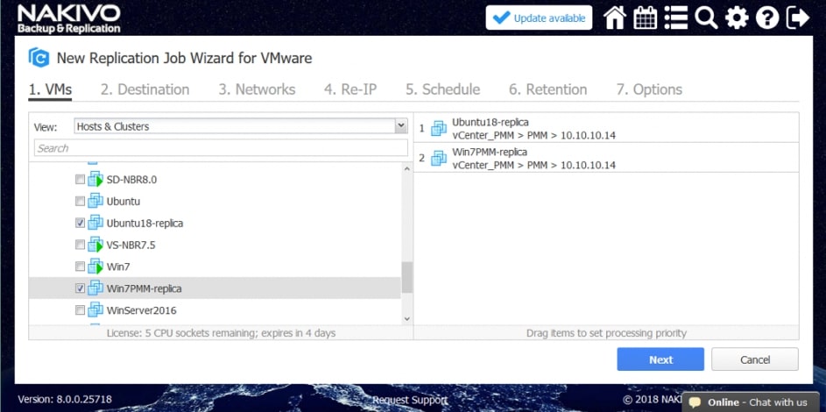Viewport: 826px width, 412px height.
Task: Switch to the 2. Destination step
Action: (x=145, y=89)
